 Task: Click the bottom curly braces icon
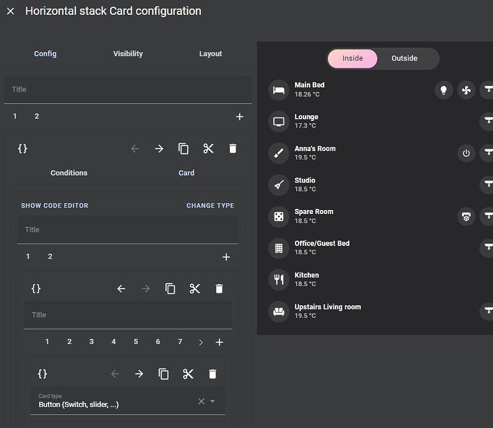tap(42, 374)
